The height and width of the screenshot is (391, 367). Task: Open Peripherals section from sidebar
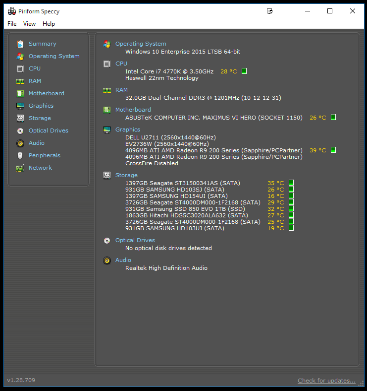point(44,155)
